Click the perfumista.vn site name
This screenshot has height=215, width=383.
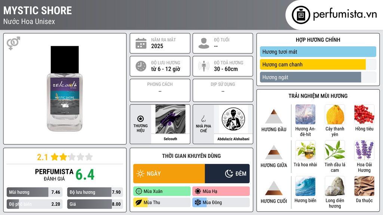345,15
